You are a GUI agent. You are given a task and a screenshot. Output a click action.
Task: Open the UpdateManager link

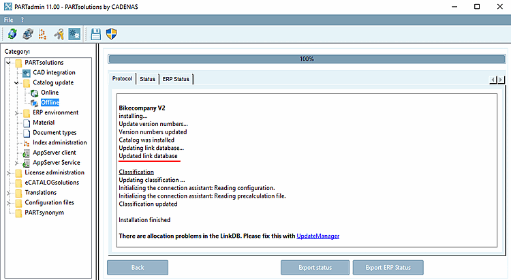[318, 236]
